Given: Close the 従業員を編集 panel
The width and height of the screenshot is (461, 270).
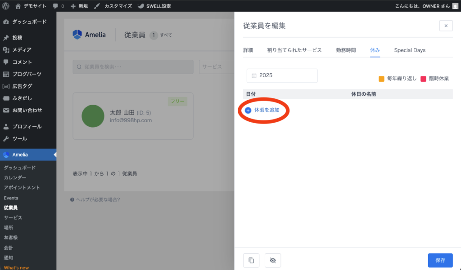Looking at the screenshot, I should pyautogui.click(x=446, y=26).
